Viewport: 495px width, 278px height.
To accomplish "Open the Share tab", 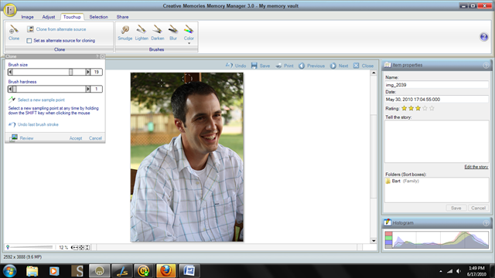I will (122, 17).
